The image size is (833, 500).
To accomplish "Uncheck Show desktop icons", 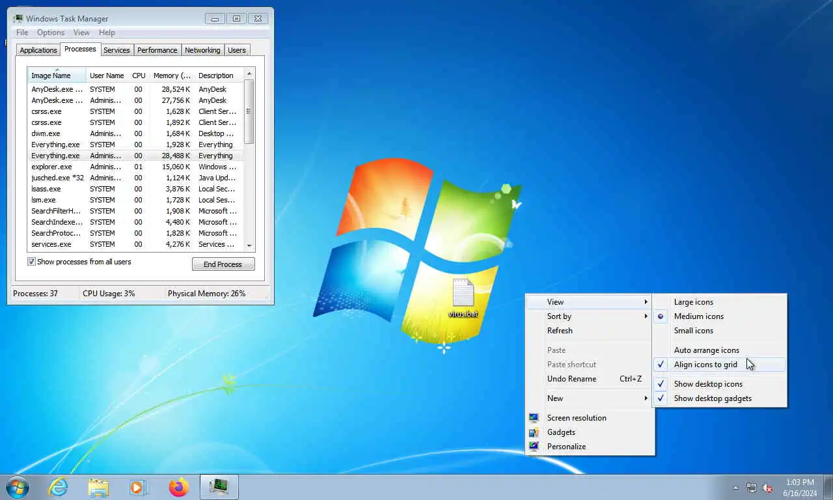I will pos(720,384).
